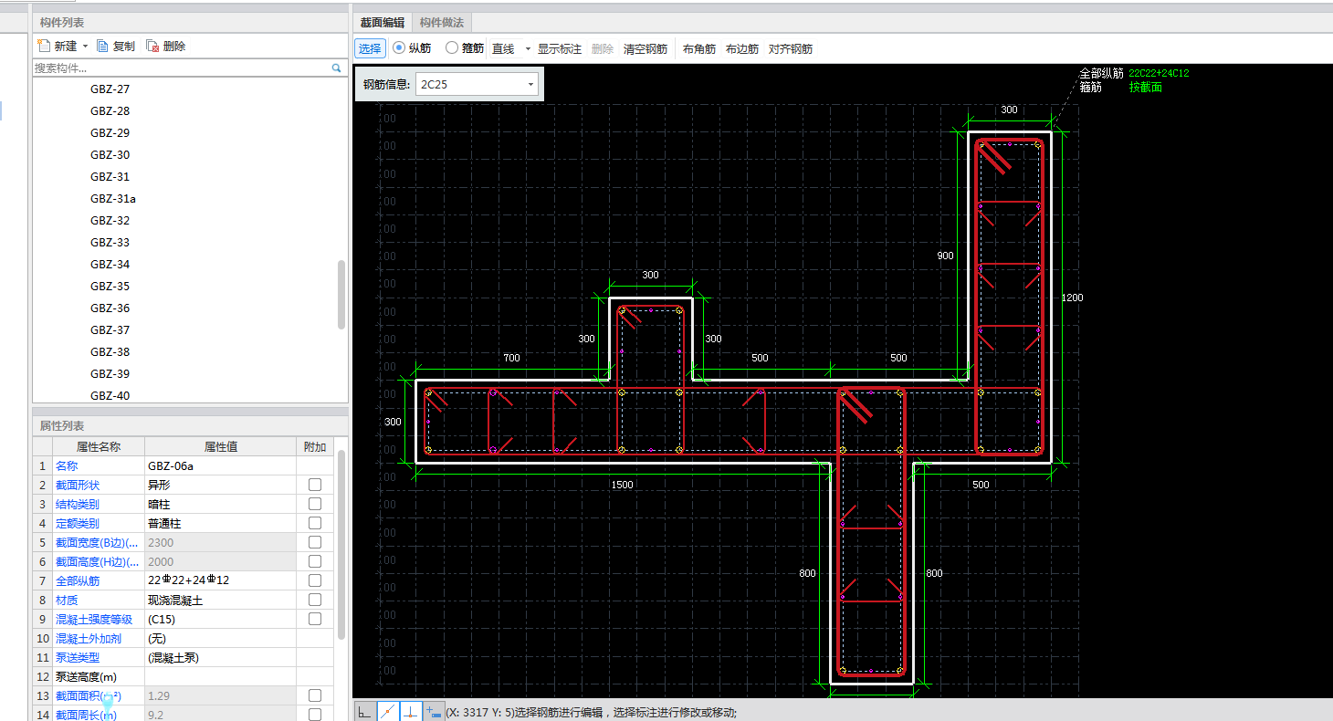Tick the 附加 checkbox for 全部纵筋
This screenshot has height=721, width=1333.
point(315,580)
